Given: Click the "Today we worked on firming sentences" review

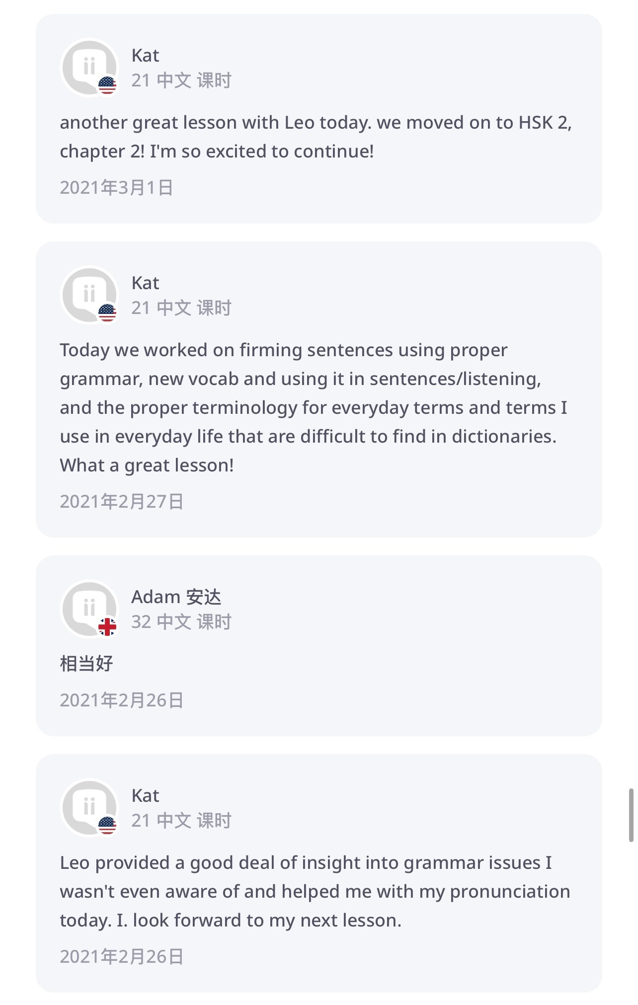Looking at the screenshot, I should tap(313, 407).
